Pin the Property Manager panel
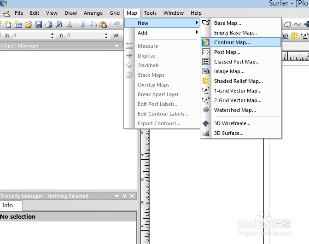The width and height of the screenshot is (309, 244). pyautogui.click(x=124, y=196)
